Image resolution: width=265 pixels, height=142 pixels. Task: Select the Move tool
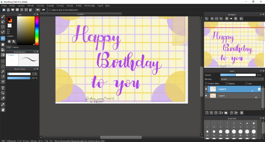3,38
